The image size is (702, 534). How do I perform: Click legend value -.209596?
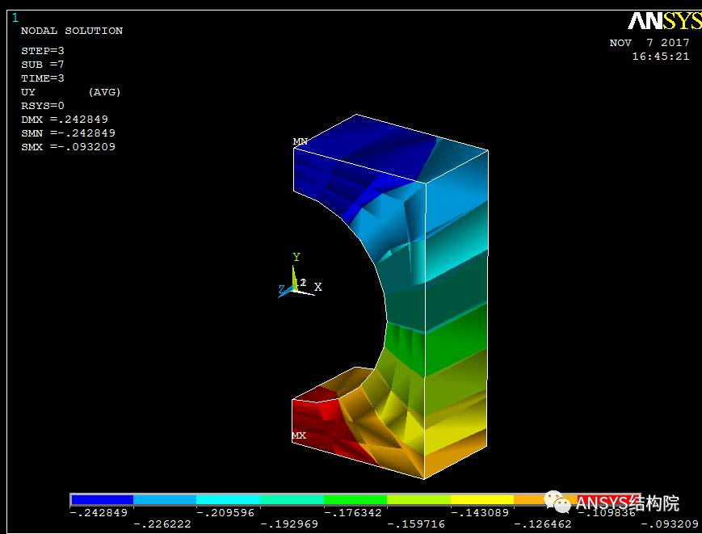coord(225,513)
